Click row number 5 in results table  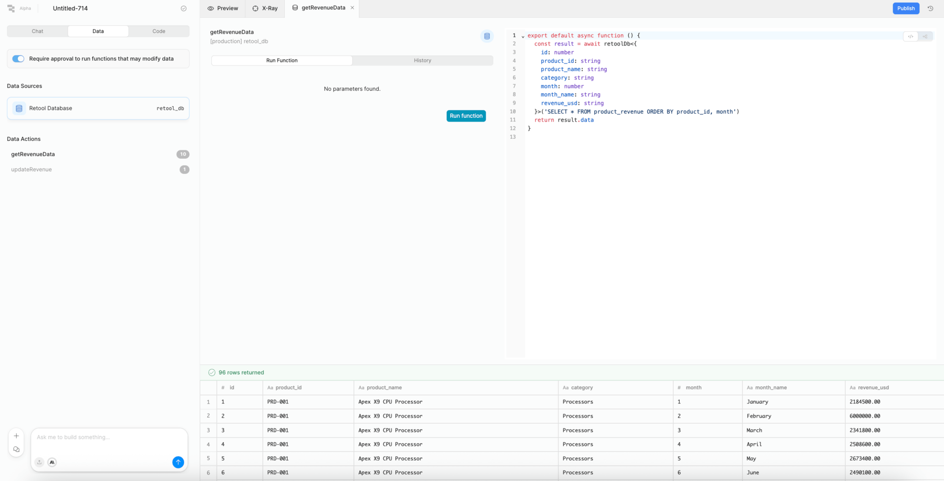(208, 458)
